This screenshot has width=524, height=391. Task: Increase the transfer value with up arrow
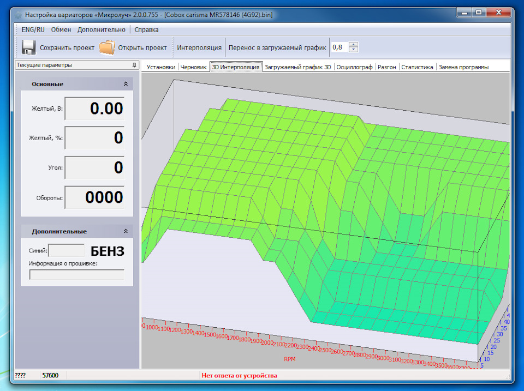point(354,45)
